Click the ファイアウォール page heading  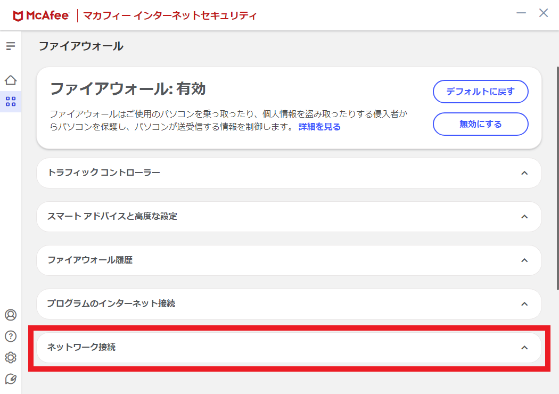click(81, 46)
